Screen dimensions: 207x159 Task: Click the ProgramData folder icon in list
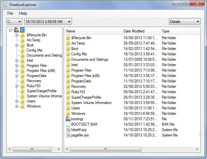tap(68, 81)
